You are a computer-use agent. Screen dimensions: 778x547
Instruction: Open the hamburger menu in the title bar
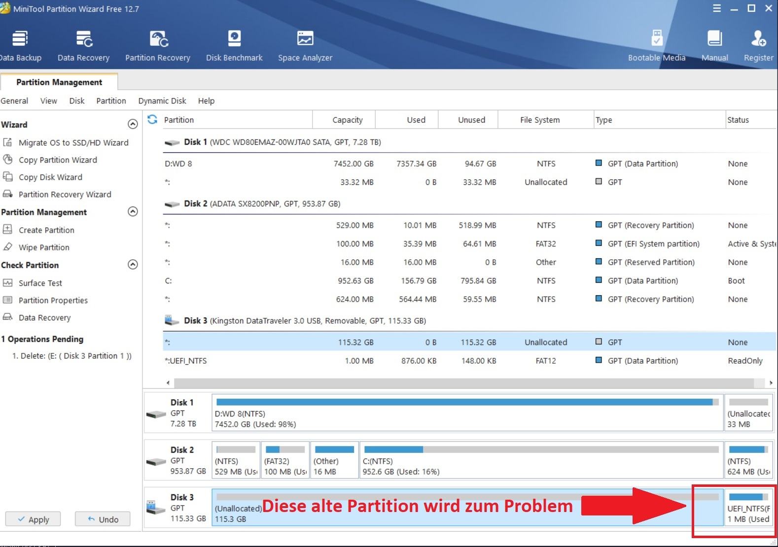click(717, 8)
